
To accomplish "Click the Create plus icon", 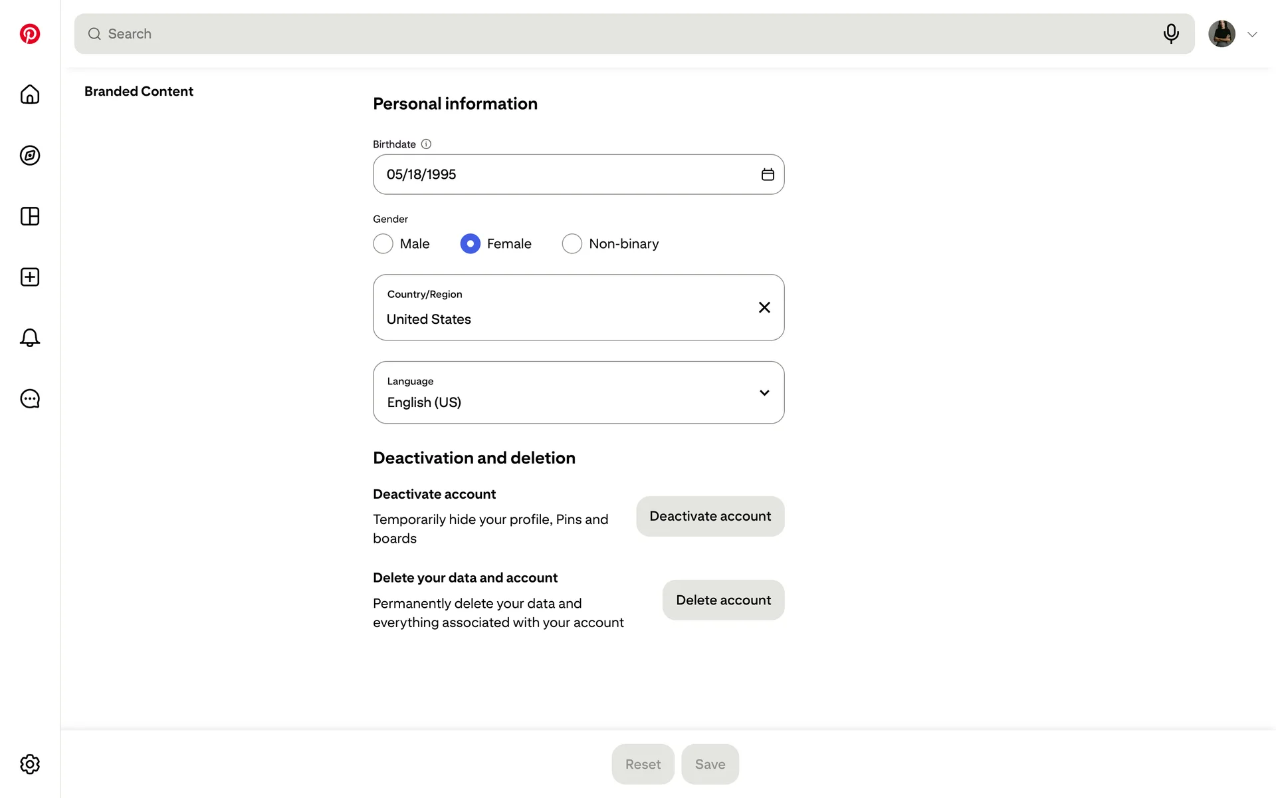I will pyautogui.click(x=30, y=277).
